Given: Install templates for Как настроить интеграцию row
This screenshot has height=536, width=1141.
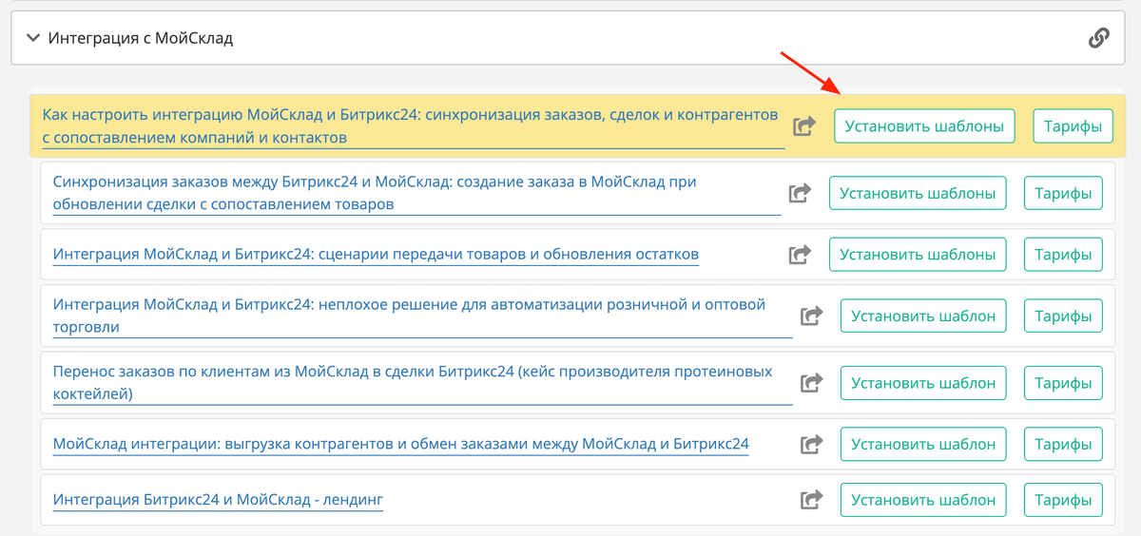Looking at the screenshot, I should [x=924, y=126].
